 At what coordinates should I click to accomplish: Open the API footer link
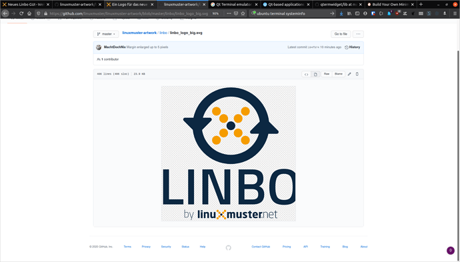coord(305,247)
